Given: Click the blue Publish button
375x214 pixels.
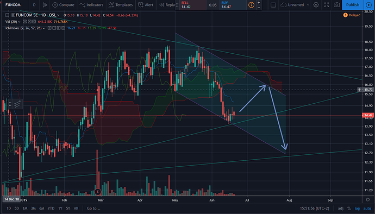Looking at the screenshot, I should (353, 5).
